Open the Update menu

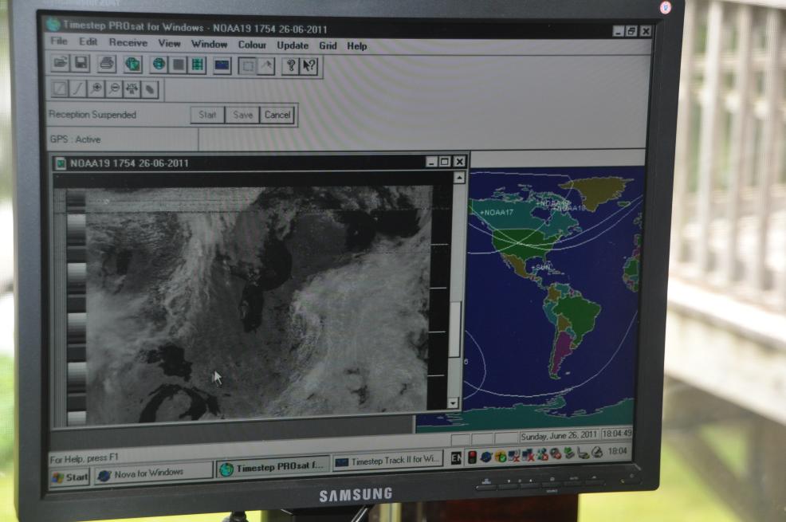click(293, 45)
